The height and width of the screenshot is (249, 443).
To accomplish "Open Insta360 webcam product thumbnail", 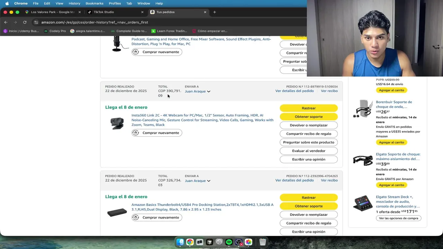I will tap(117, 123).
